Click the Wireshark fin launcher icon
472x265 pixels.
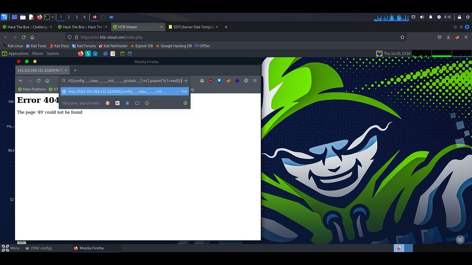coord(95,54)
